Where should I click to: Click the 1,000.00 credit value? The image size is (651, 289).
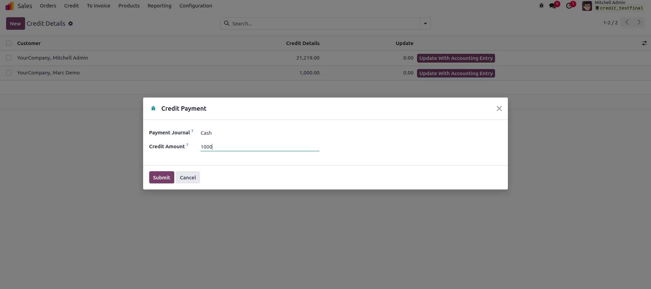pyautogui.click(x=309, y=73)
